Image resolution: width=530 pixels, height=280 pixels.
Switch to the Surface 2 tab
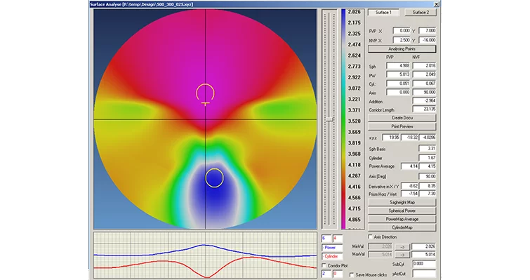(x=420, y=13)
